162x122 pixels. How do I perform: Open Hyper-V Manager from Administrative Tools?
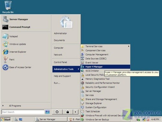pyautogui.click(x=105, y=67)
